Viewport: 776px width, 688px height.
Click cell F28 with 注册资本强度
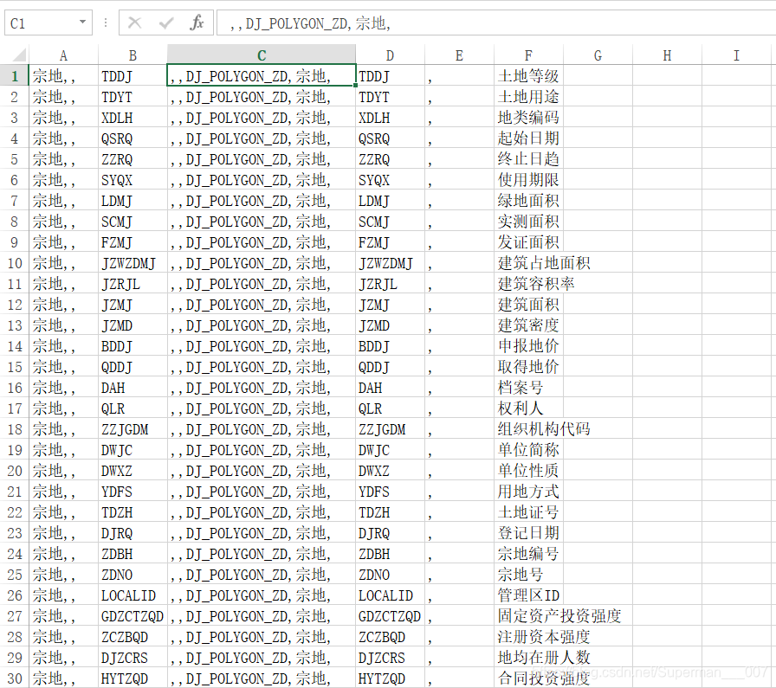[528, 637]
